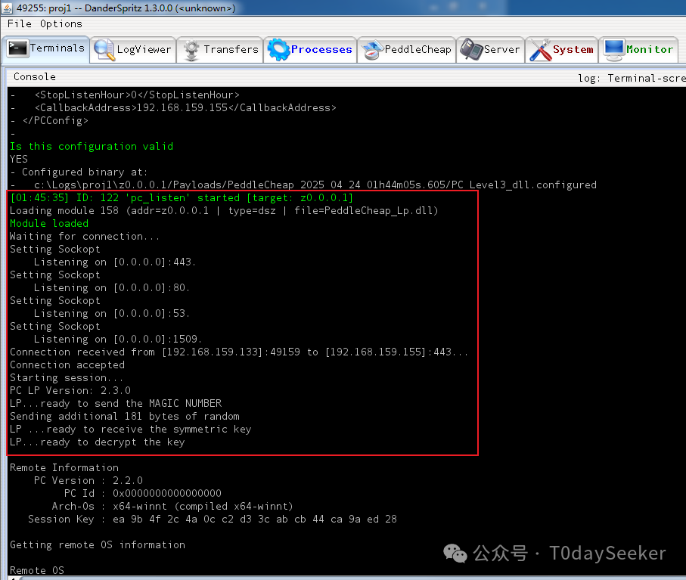Image resolution: width=686 pixels, height=580 pixels.
Task: Click the 'Module loaded' line
Action: click(x=49, y=224)
